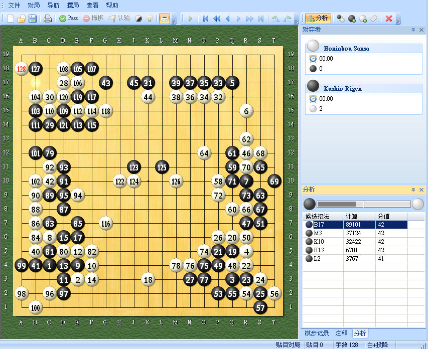
Task: Click the black-white evaluation bar in analysis panel
Action: (x=364, y=204)
